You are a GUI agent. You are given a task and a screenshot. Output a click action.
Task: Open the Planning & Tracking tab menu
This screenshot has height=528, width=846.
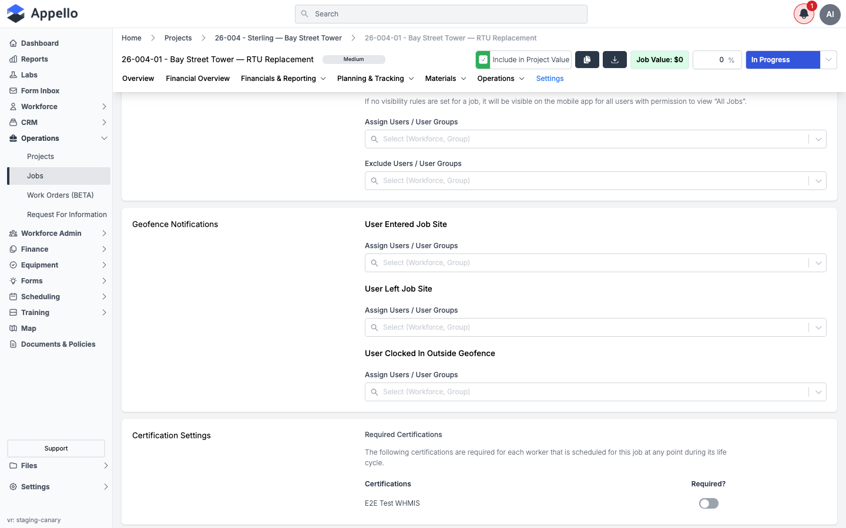pyautogui.click(x=375, y=79)
